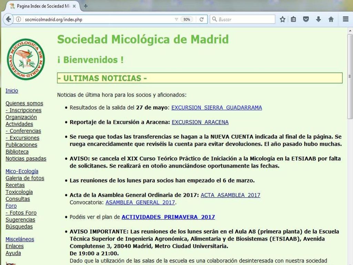Open the hamburger menu
This screenshot has height=265, width=353.
click(346, 19)
